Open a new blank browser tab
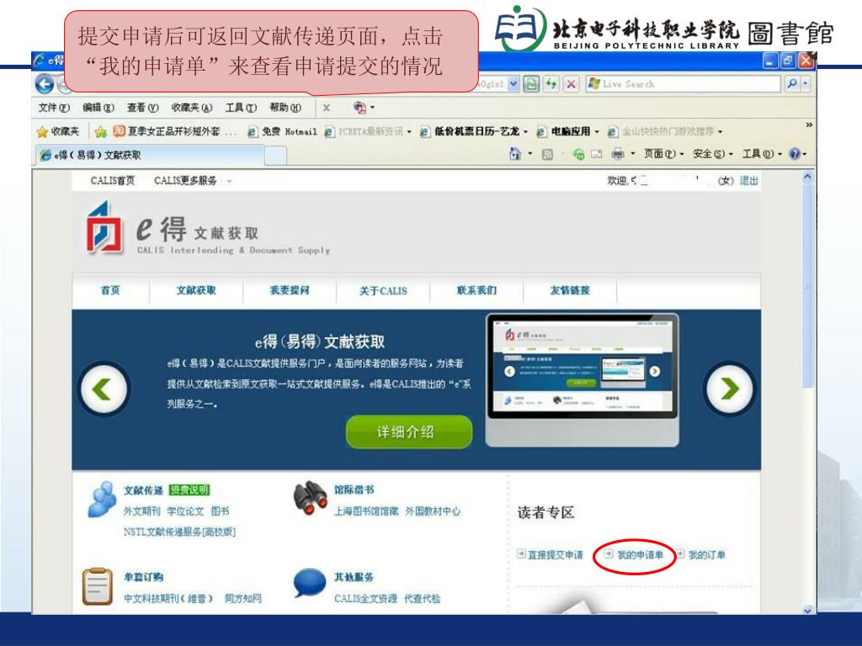Screen dimensions: 862x646 point(275,156)
